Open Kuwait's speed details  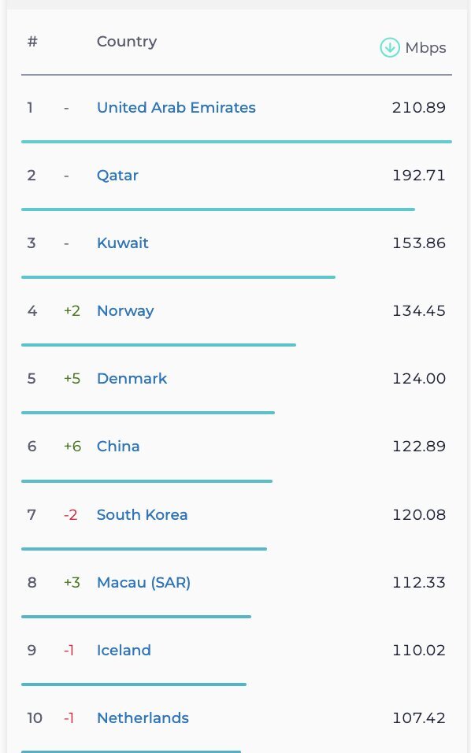pyautogui.click(x=122, y=243)
